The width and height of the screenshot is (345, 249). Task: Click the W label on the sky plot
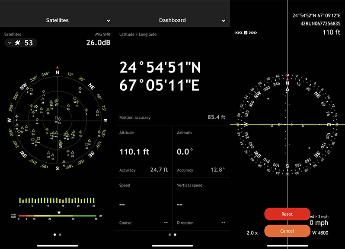9,120
